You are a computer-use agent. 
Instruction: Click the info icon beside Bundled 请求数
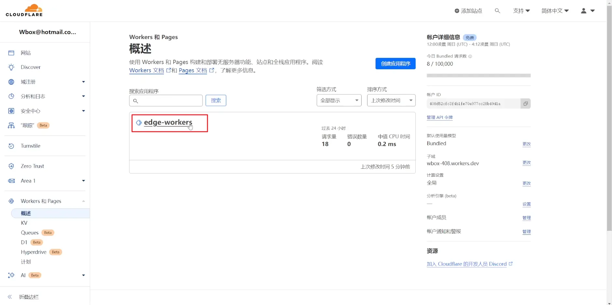click(x=470, y=56)
